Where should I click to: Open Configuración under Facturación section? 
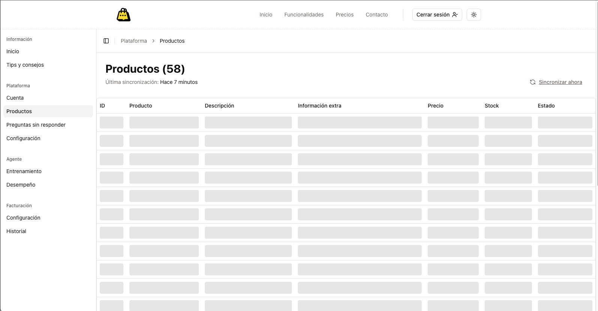pyautogui.click(x=23, y=218)
